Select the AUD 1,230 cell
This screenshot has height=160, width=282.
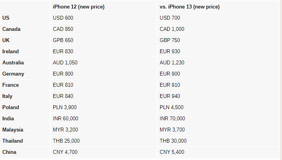click(172, 62)
